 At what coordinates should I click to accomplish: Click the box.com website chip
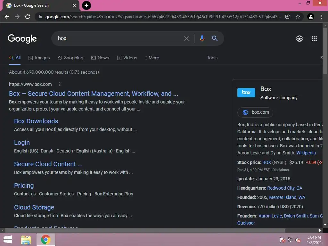click(255, 112)
